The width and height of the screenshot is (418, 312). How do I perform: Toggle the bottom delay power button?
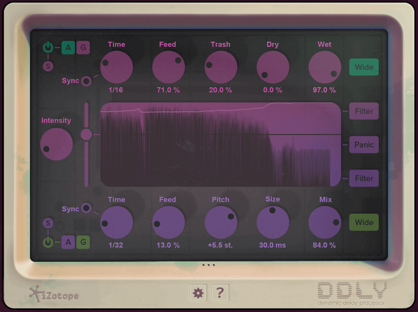pos(48,242)
